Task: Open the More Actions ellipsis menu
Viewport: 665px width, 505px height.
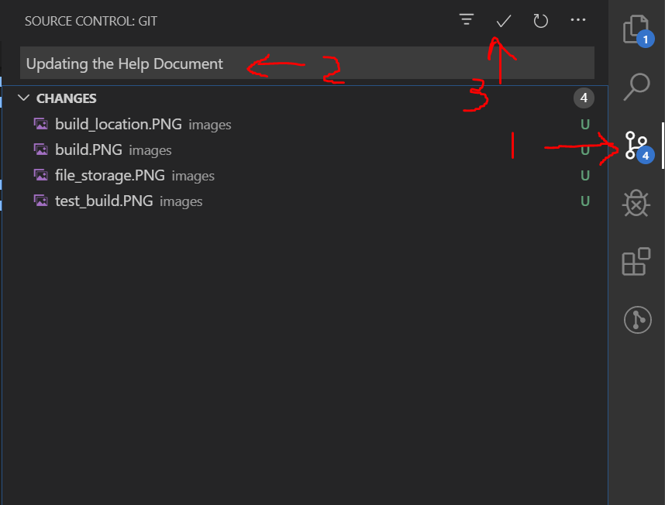Action: point(578,21)
